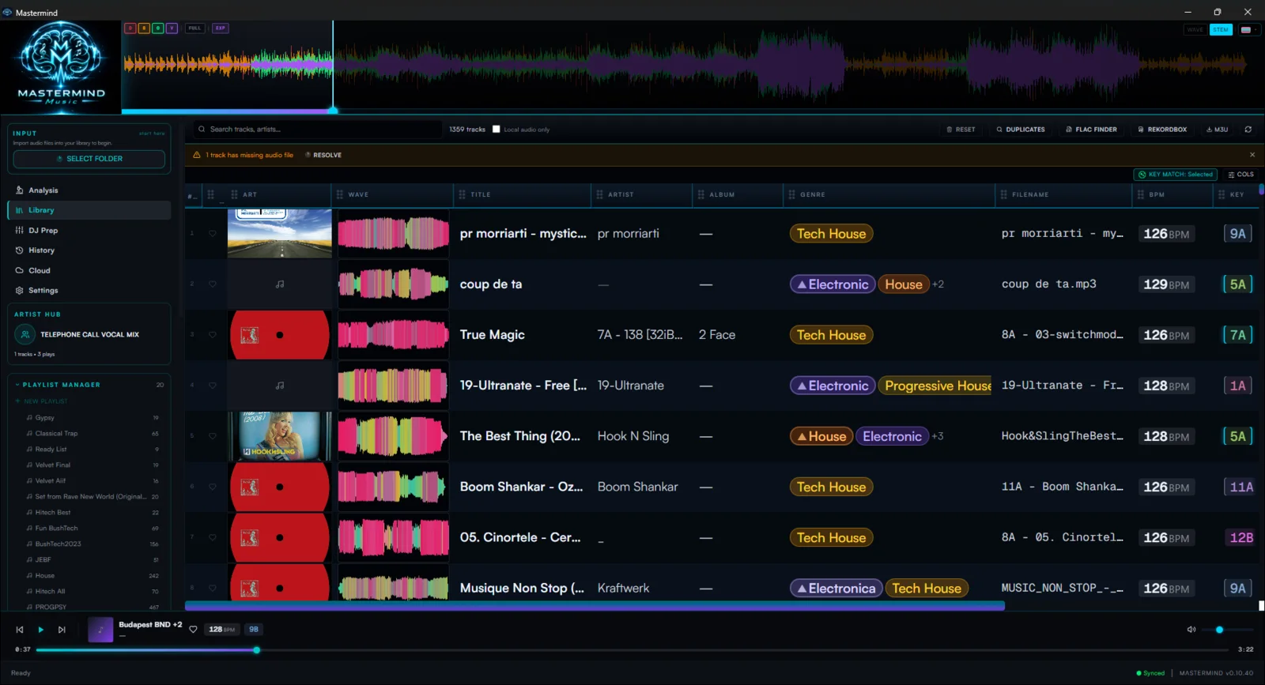1265x685 pixels.
Task: Open the Gypsy playlist
Action: (93, 418)
